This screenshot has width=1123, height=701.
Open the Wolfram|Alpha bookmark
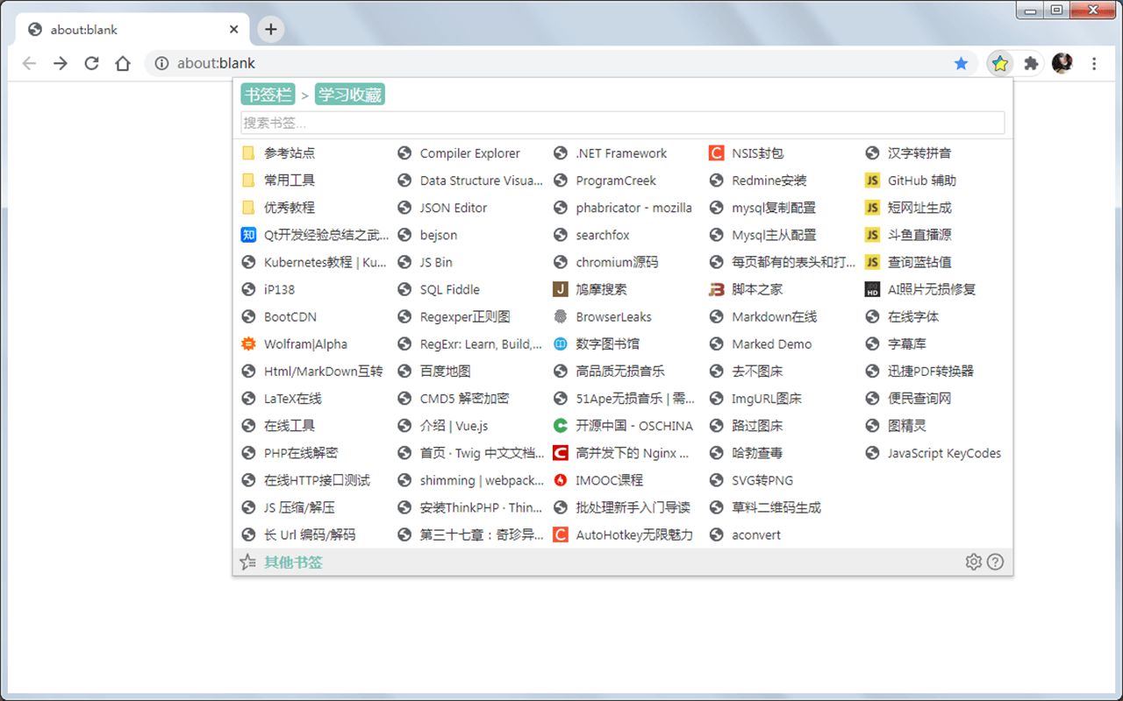tap(304, 344)
